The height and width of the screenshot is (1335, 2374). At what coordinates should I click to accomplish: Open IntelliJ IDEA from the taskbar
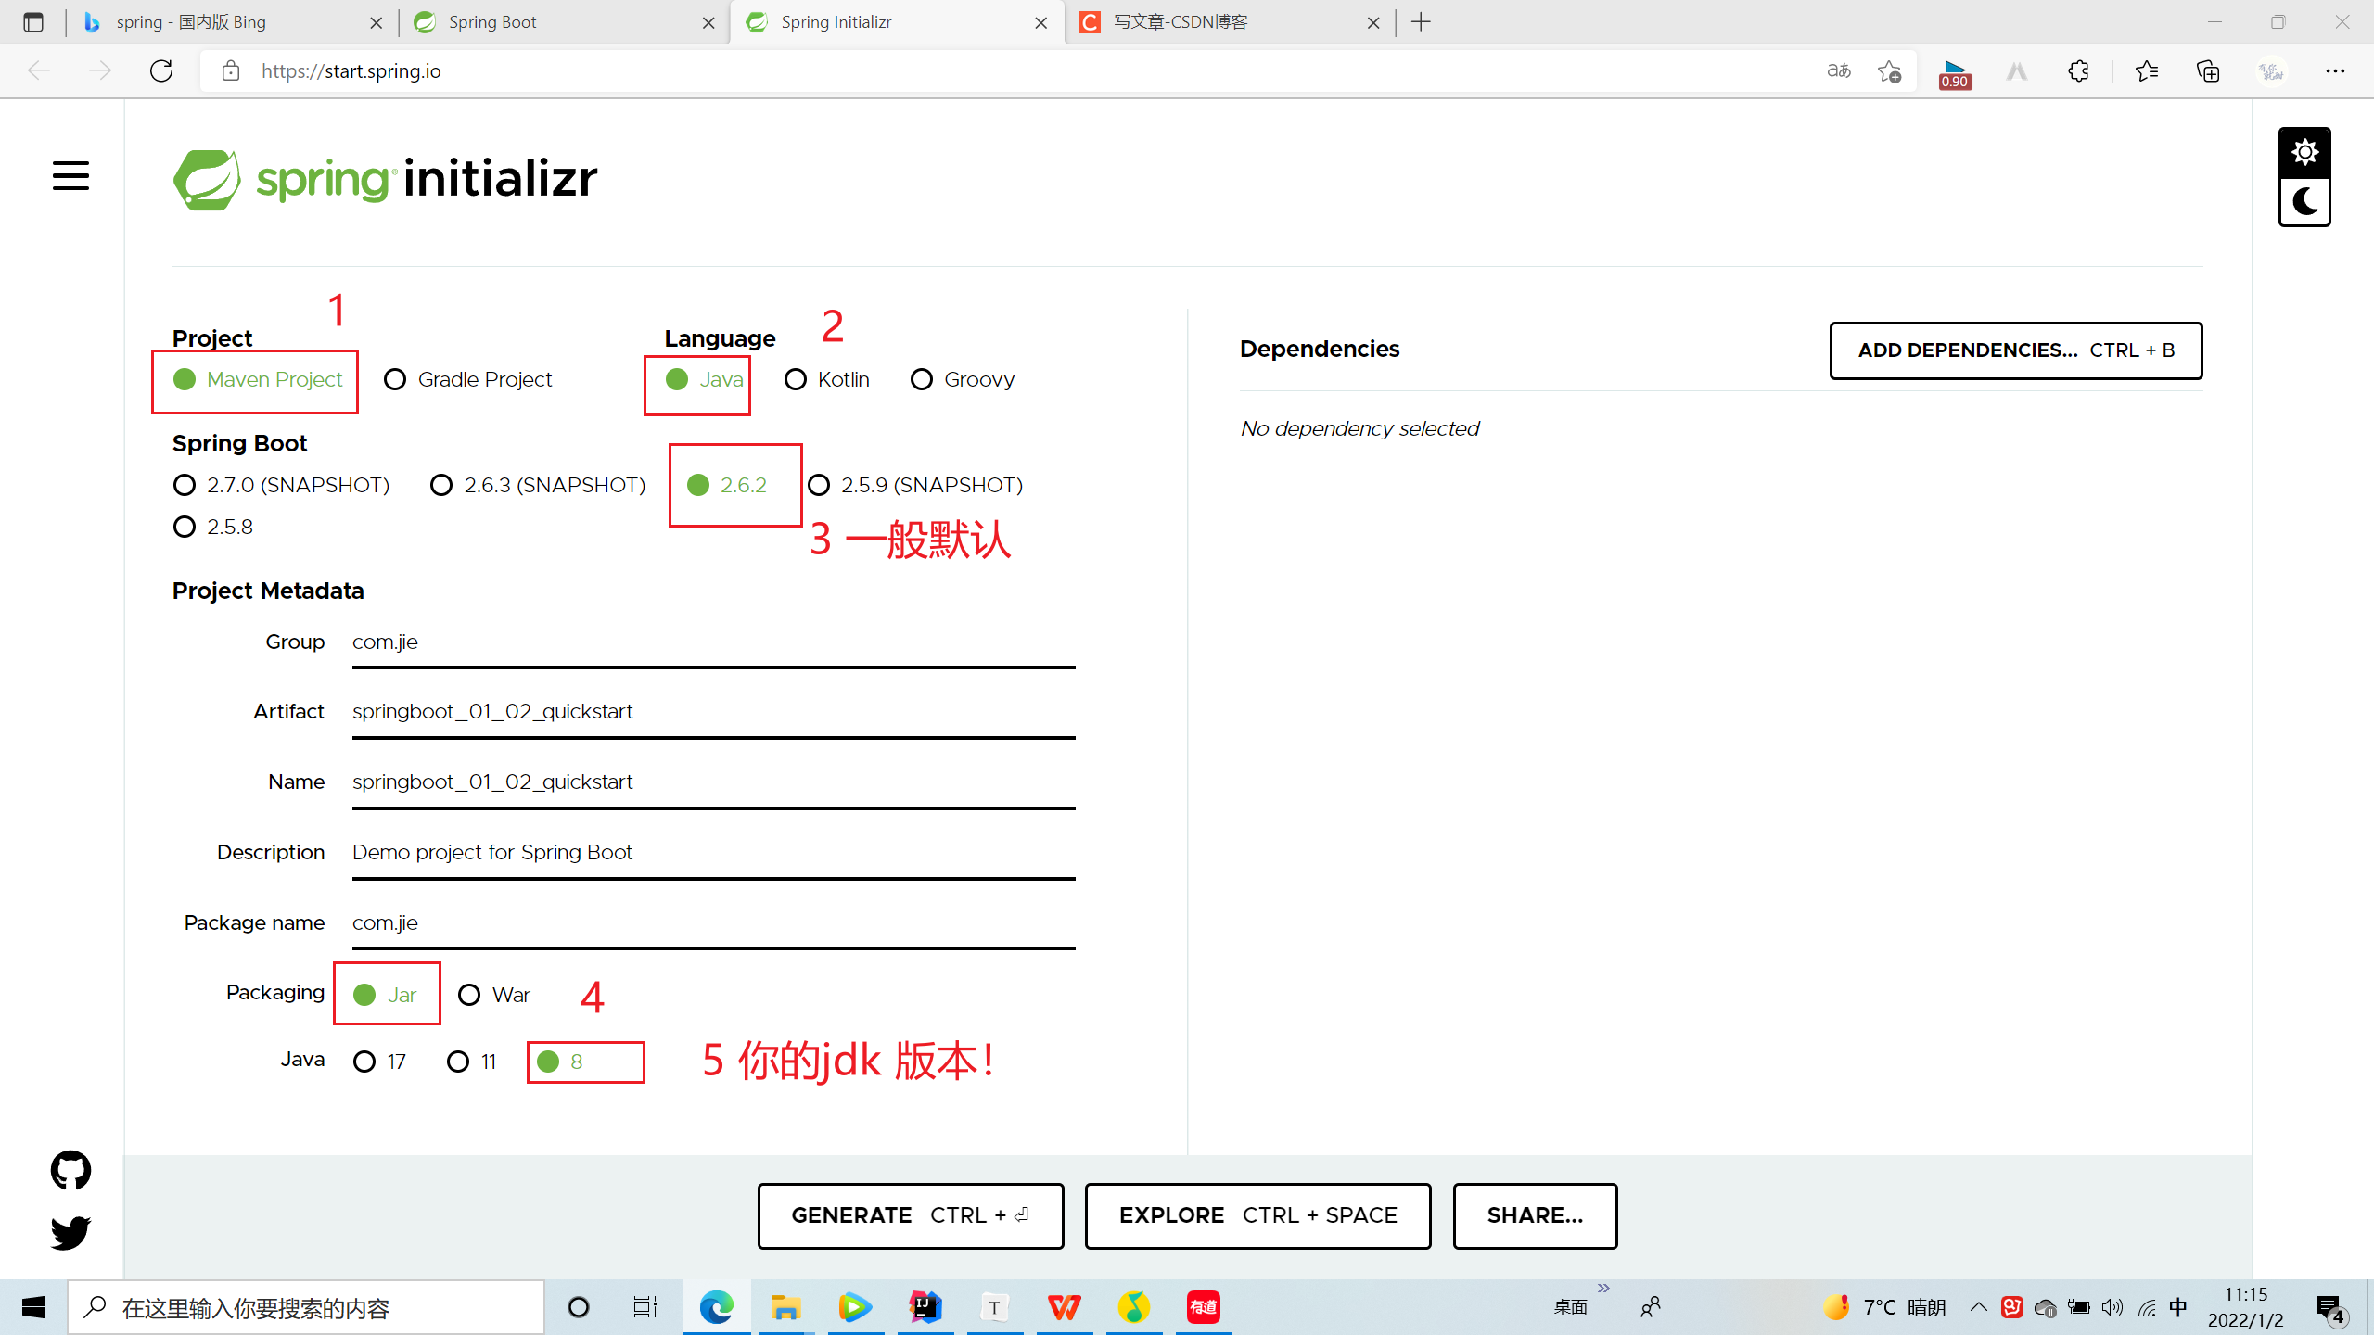click(x=925, y=1307)
